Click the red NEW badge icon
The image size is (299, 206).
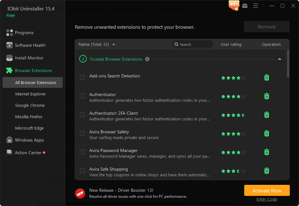[80, 193]
